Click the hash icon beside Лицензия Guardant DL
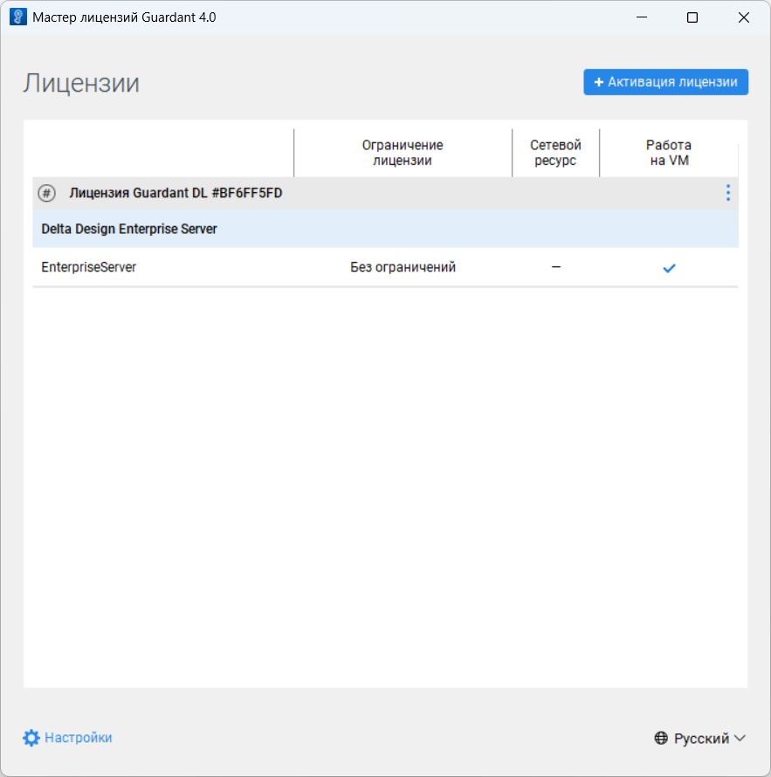This screenshot has height=777, width=771. click(46, 193)
